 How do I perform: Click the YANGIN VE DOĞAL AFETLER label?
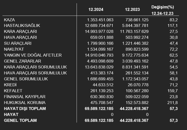[x=33, y=55]
